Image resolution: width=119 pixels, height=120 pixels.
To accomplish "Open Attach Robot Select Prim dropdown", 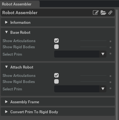I will tap(80, 89).
